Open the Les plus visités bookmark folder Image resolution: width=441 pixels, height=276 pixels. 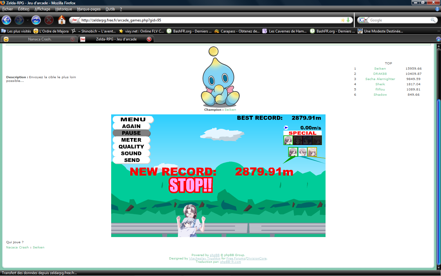click(16, 31)
